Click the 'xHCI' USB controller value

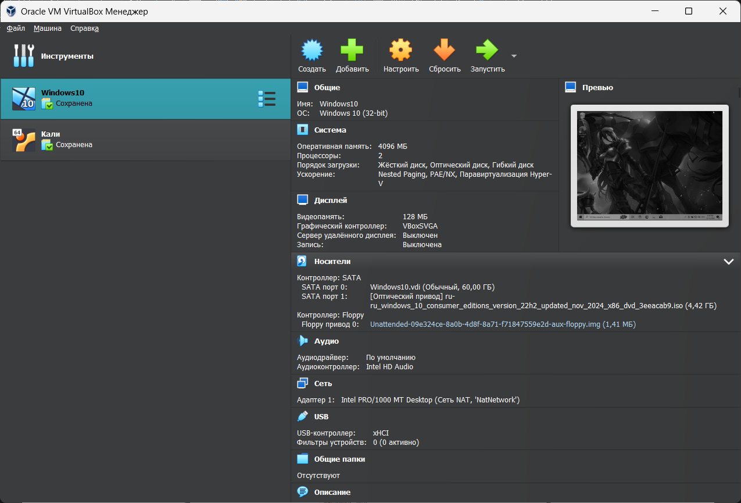381,433
